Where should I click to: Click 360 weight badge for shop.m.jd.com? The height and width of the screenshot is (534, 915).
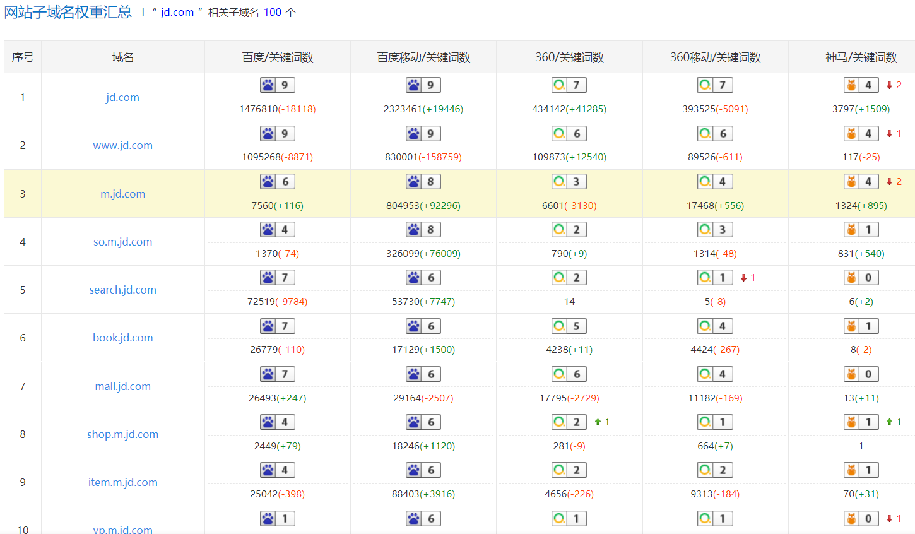click(569, 422)
